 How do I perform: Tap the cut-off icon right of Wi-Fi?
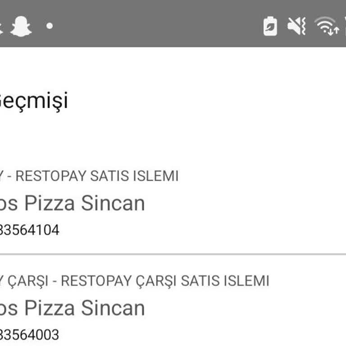(344, 26)
